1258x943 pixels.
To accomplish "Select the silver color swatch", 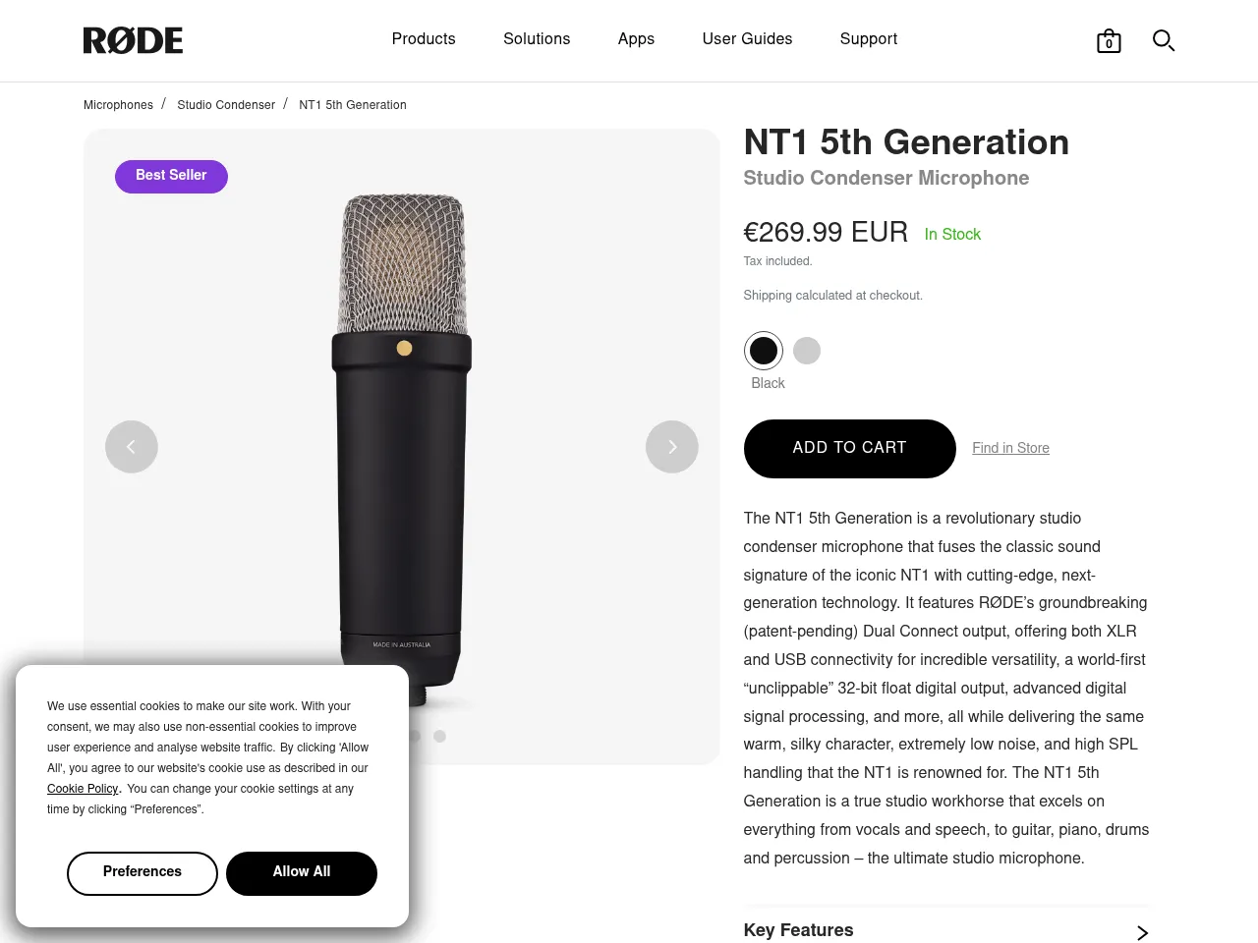I will click(807, 351).
